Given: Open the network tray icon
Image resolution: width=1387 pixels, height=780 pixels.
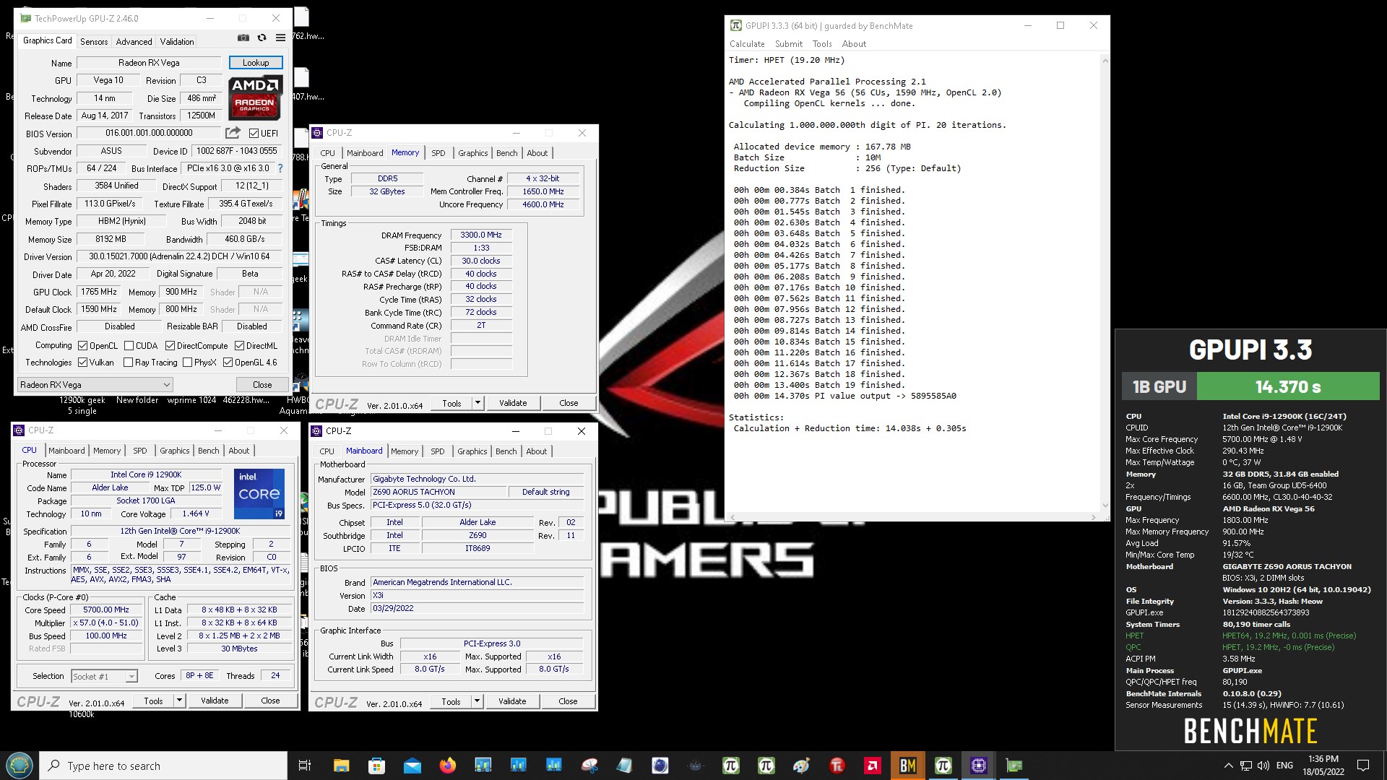Looking at the screenshot, I should [x=1245, y=766].
